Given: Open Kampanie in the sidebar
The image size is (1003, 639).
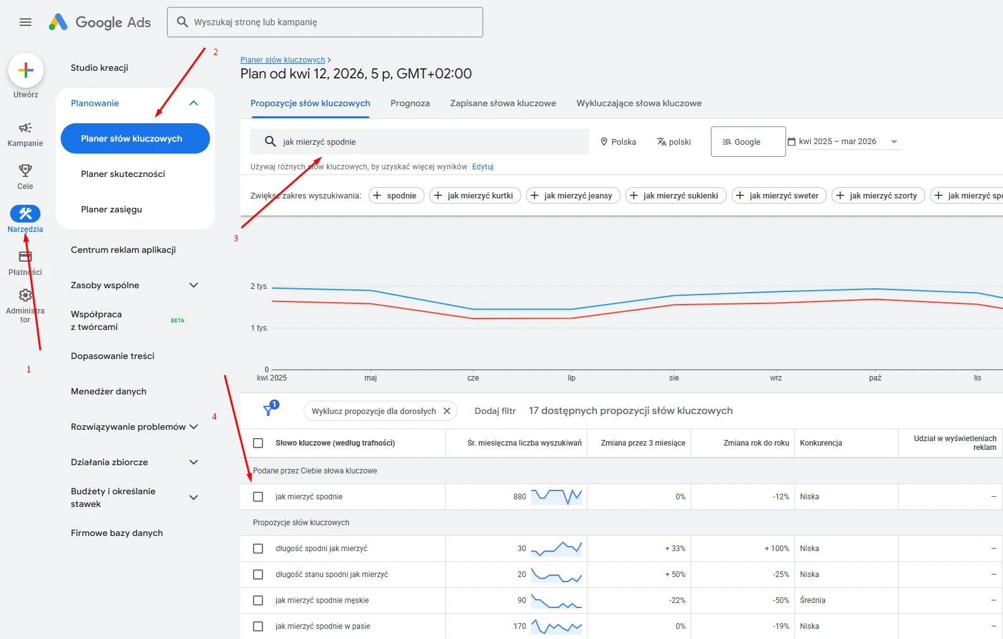Looking at the screenshot, I should (25, 135).
